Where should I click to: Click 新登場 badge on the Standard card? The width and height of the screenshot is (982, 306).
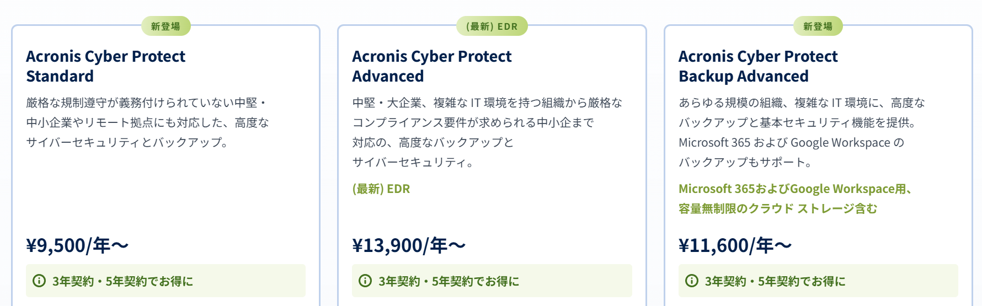pos(166,26)
